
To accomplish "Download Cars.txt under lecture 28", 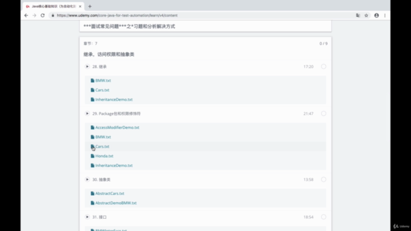I will click(x=102, y=90).
